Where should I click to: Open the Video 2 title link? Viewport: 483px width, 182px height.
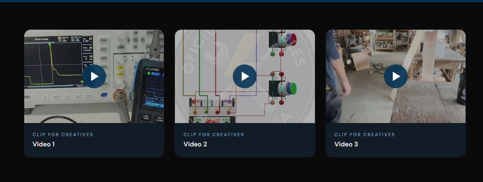[x=195, y=144]
